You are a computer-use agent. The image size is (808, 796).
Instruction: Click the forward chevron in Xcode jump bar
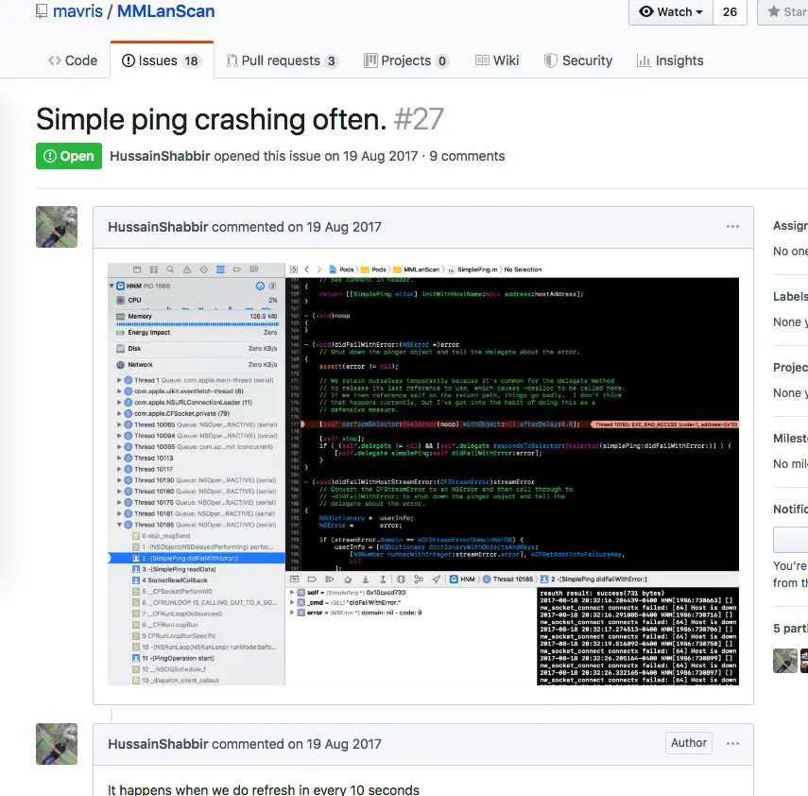[319, 269]
